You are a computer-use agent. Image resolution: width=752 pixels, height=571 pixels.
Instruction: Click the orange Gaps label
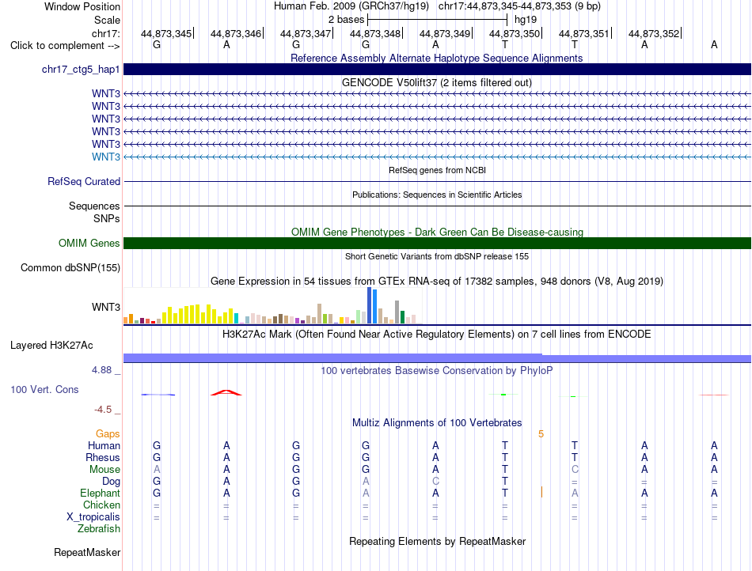pyautogui.click(x=108, y=433)
